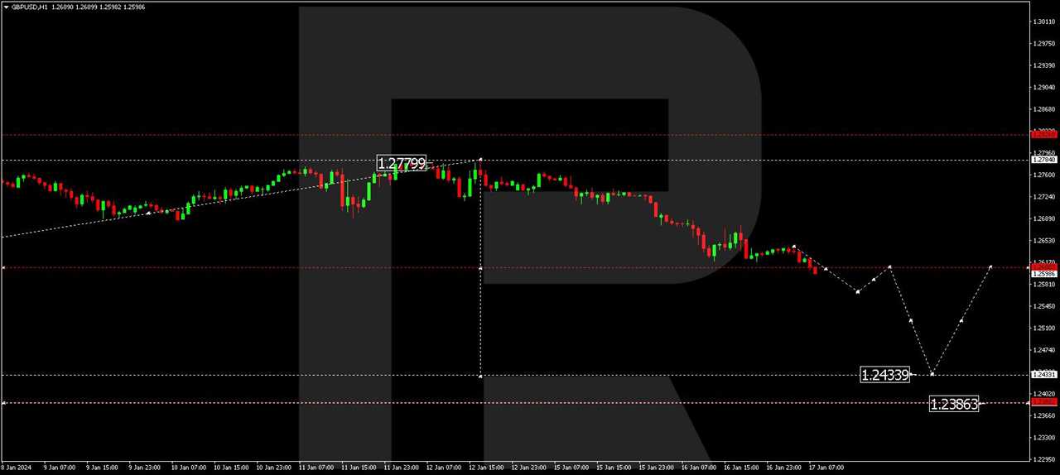Screen dimensions: 1060x475
Task: Select the 1.24339 price label
Action: coord(885,375)
